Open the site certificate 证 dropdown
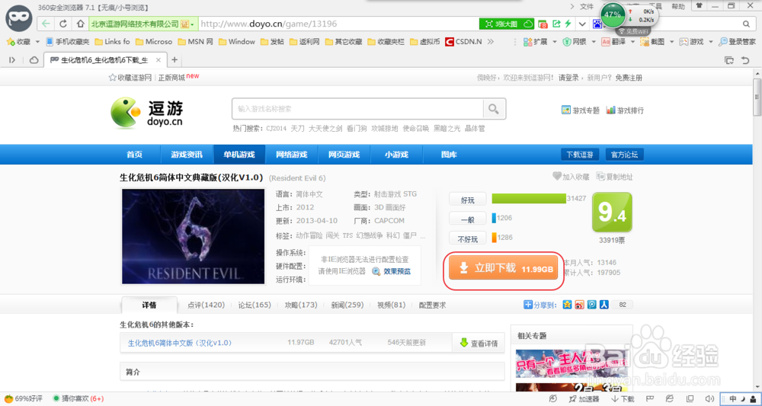The height and width of the screenshot is (406, 762). [187, 24]
